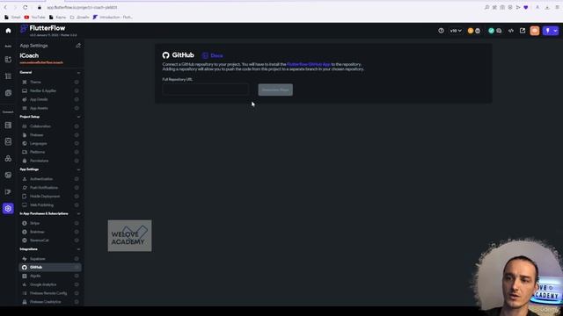Open Theme settings
Image resolution: width=563 pixels, height=316 pixels.
point(50,82)
